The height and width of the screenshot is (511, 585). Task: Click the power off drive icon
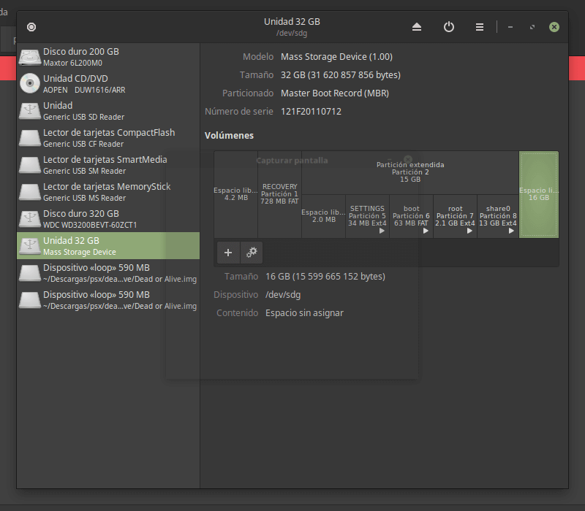(x=449, y=27)
